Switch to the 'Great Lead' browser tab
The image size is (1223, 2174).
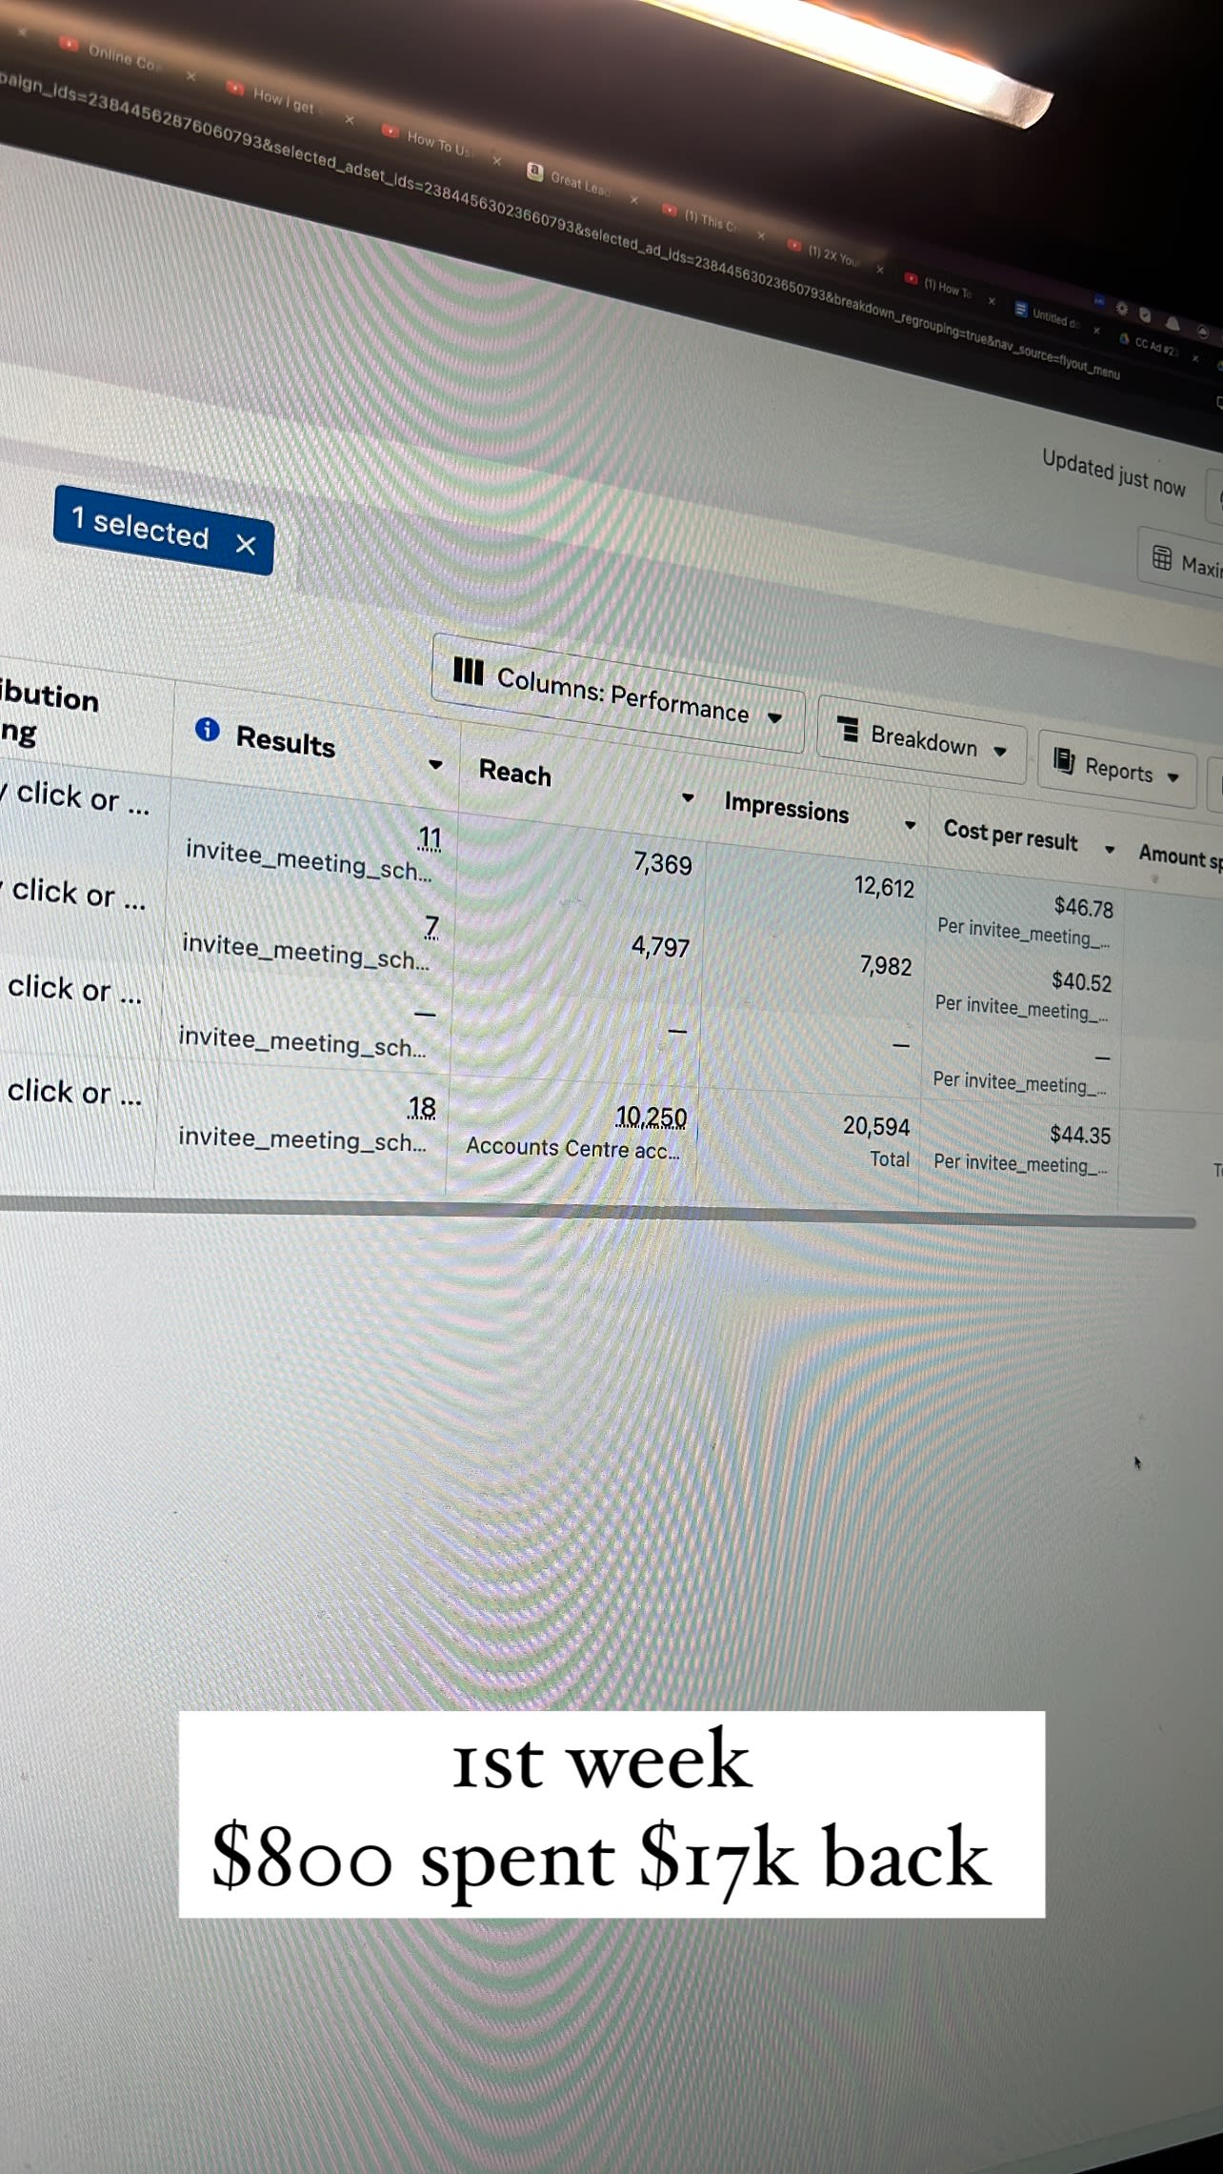581,183
